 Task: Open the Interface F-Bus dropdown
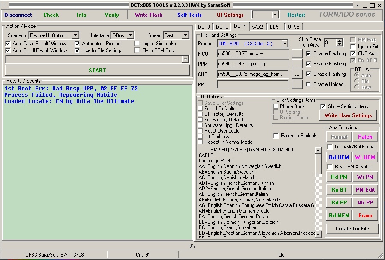point(130,35)
